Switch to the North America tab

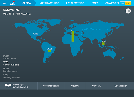coord(49,3)
